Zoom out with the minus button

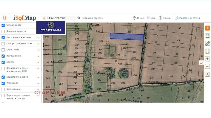(207, 66)
